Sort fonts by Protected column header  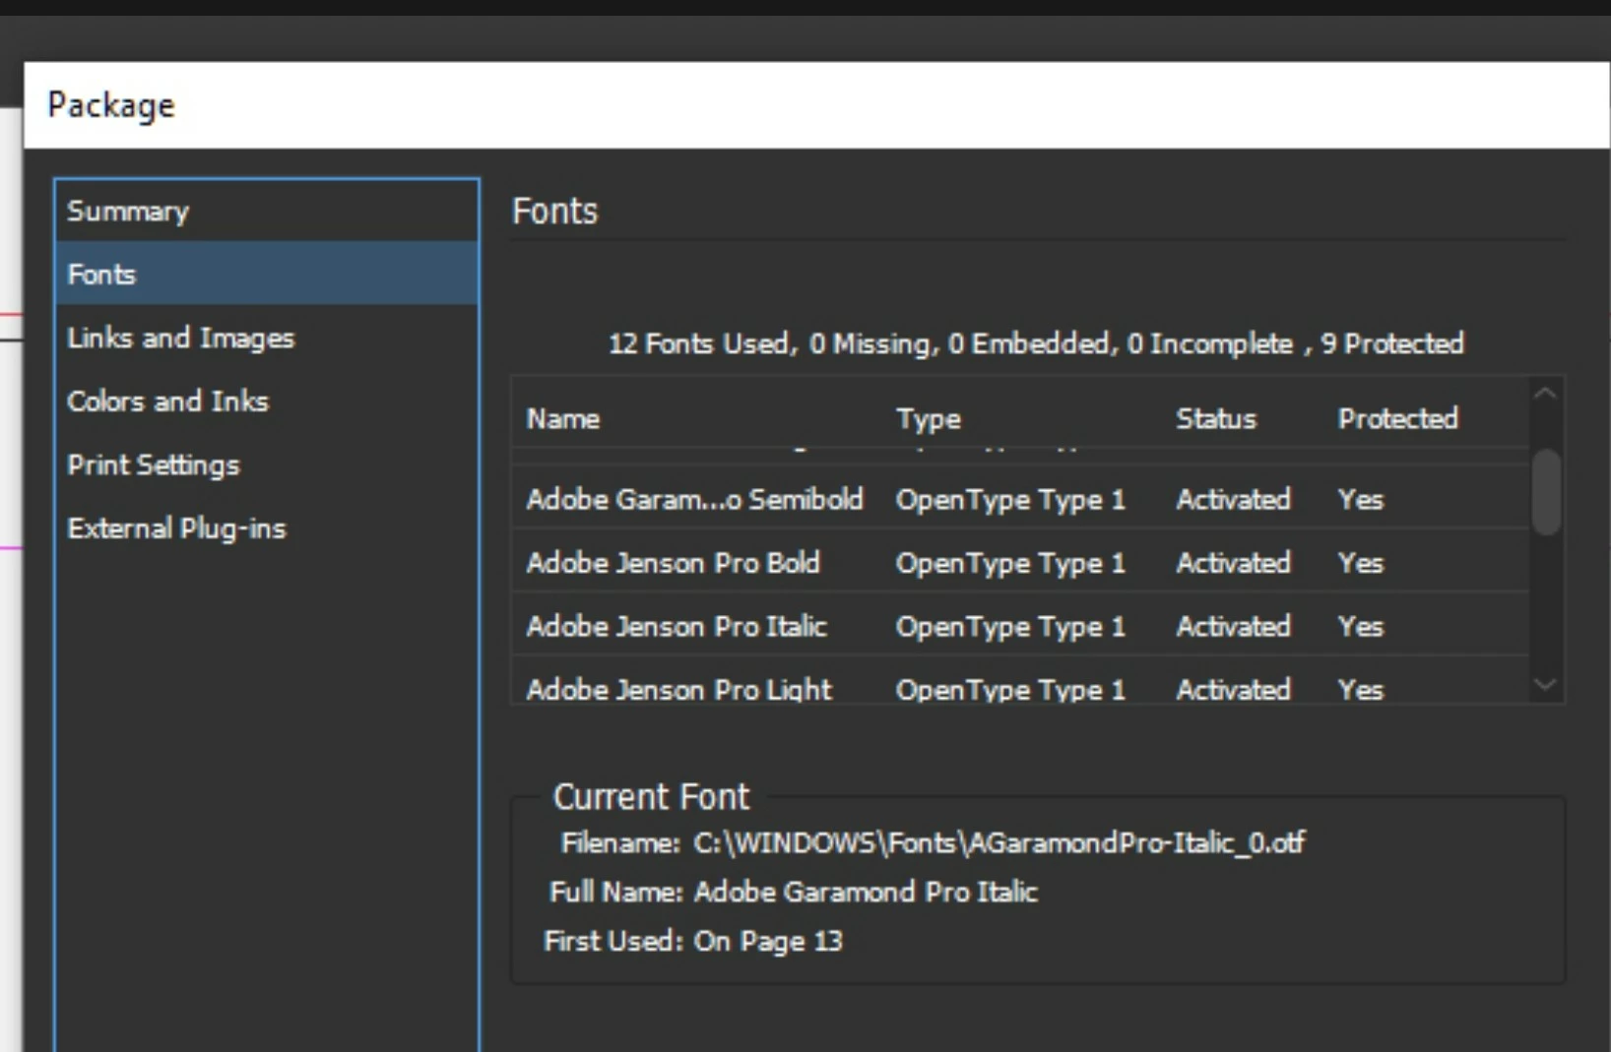[x=1397, y=419]
